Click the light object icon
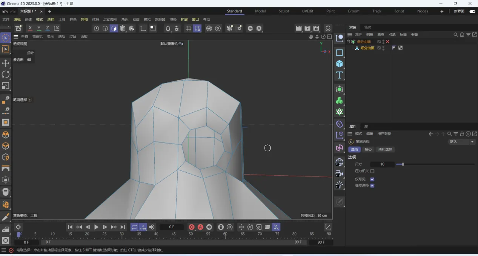This screenshot has width=478, height=256. 340,185
